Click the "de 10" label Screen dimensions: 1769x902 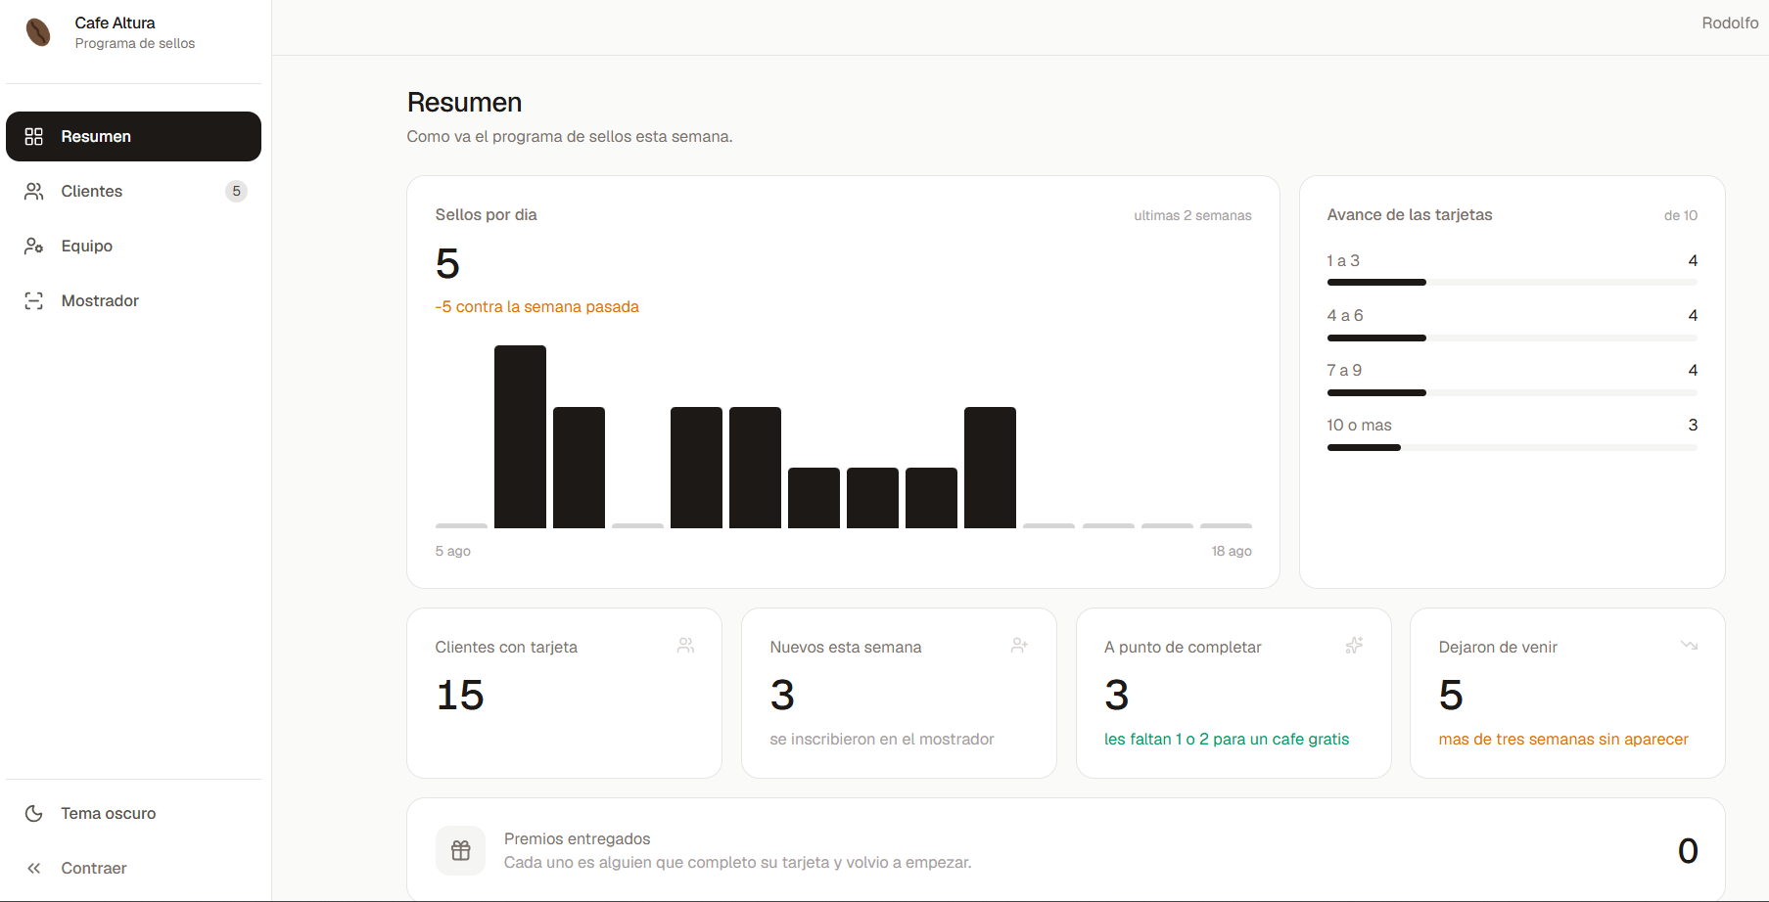pyautogui.click(x=1681, y=215)
